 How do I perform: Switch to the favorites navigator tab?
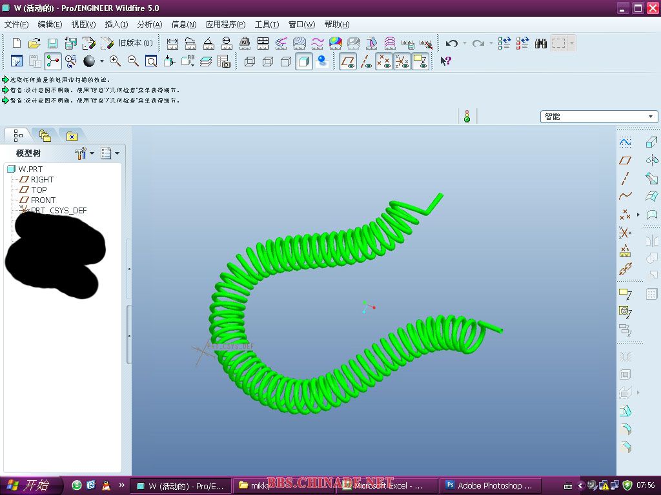coord(72,135)
